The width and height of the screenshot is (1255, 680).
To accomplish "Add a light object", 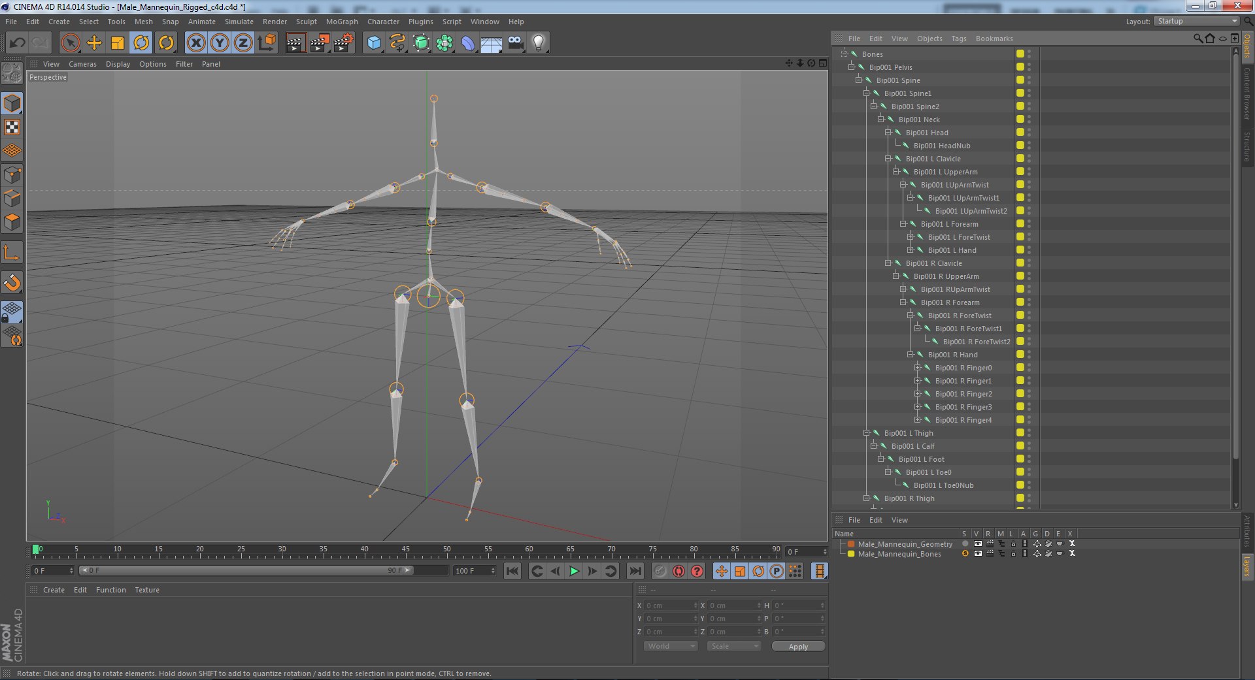I will point(539,43).
